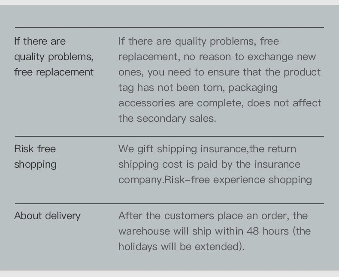Click the top divider line of the table
The height and width of the screenshot is (277, 339).
169,27
